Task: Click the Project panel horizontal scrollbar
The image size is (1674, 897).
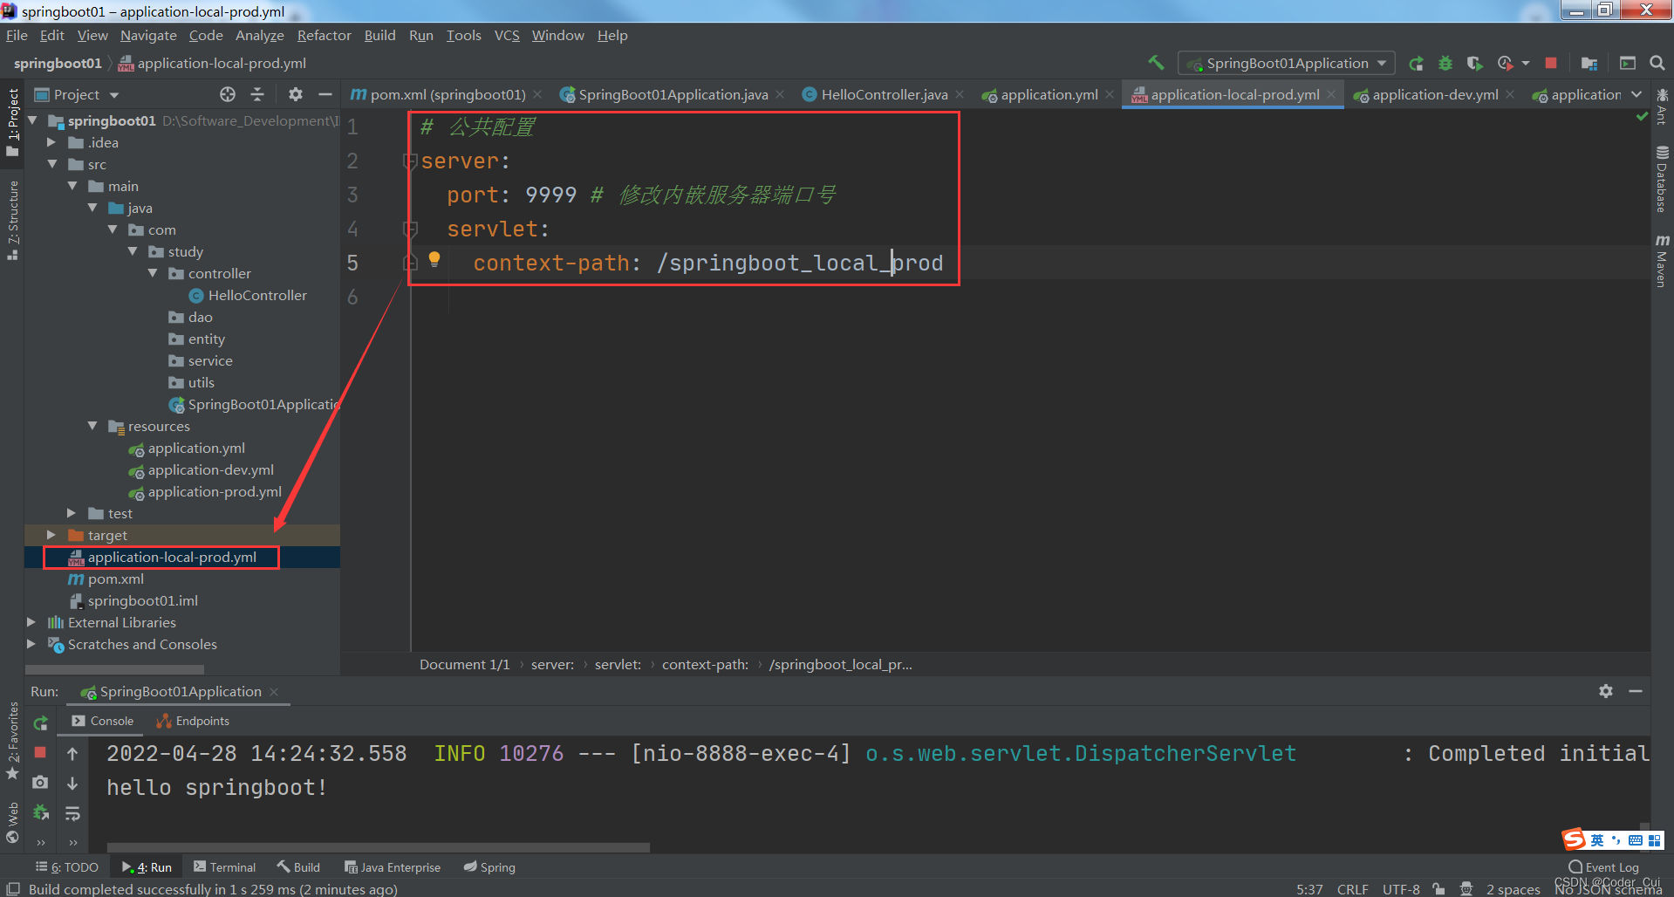Action: click(x=114, y=669)
